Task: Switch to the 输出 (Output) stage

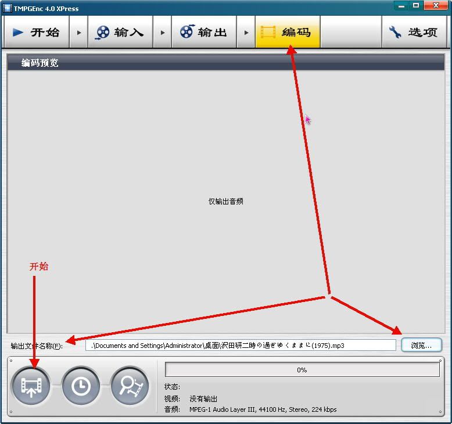Action: click(204, 32)
